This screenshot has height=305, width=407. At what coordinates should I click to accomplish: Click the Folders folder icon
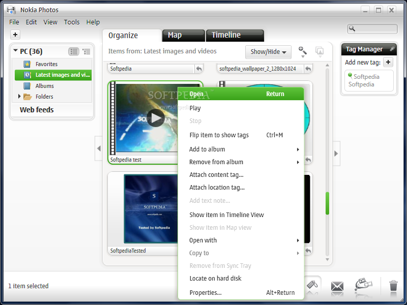pyautogui.click(x=27, y=97)
